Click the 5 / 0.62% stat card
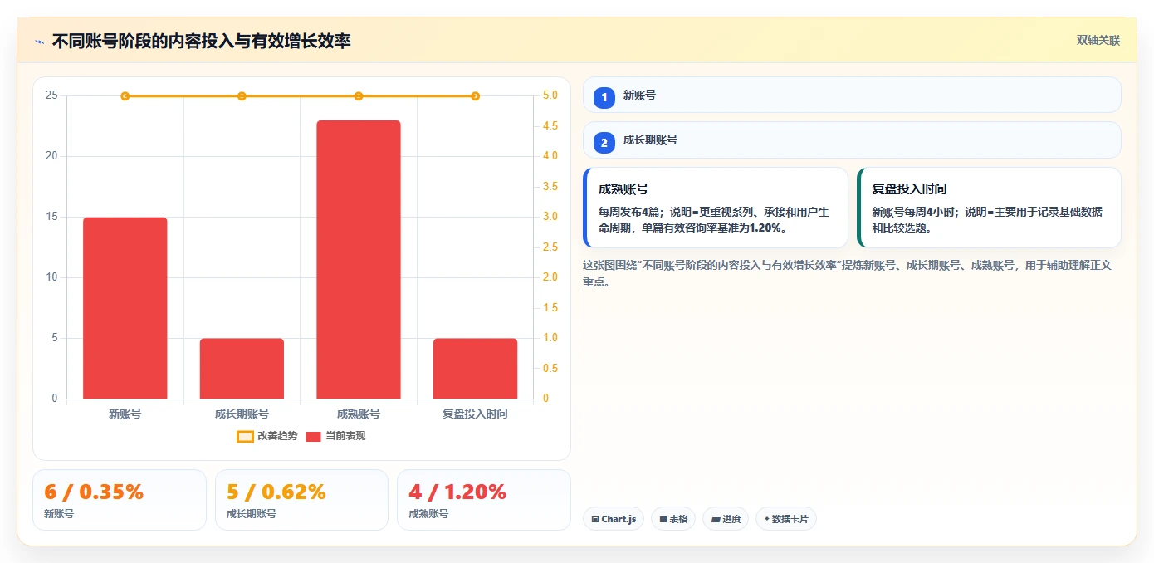 point(301,500)
